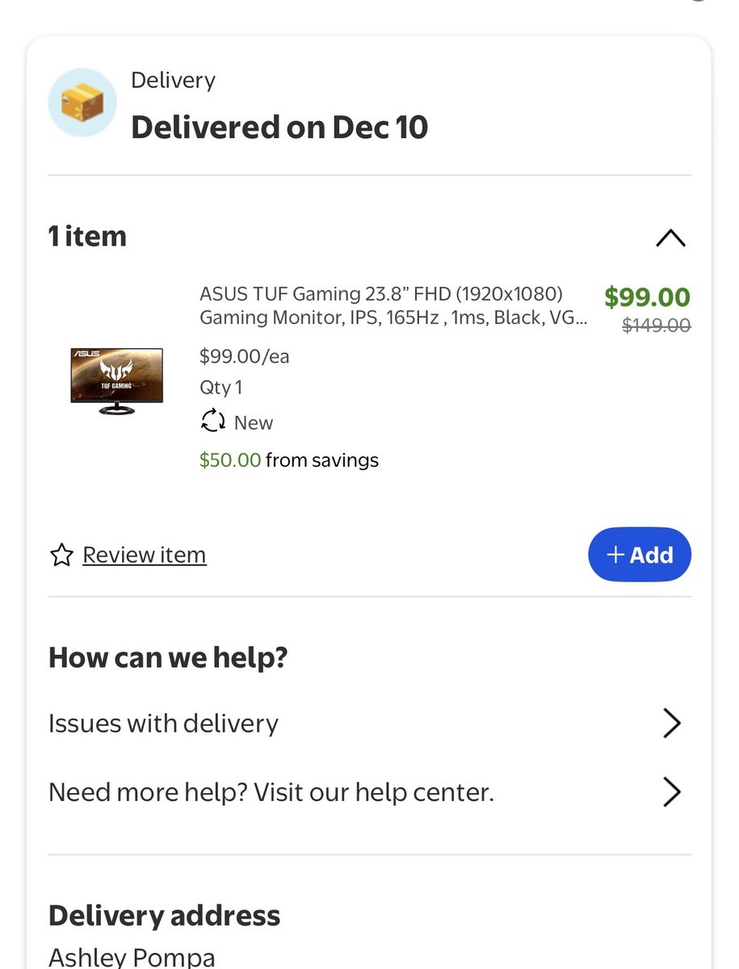Image resolution: width=739 pixels, height=969 pixels.
Task: Click the How can we help? heading
Action: (168, 657)
